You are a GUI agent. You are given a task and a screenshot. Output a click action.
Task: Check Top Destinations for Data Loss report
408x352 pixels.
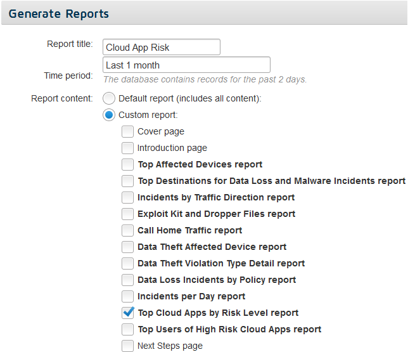[x=127, y=181]
